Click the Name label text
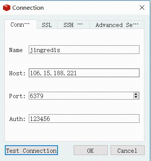 [16, 50]
